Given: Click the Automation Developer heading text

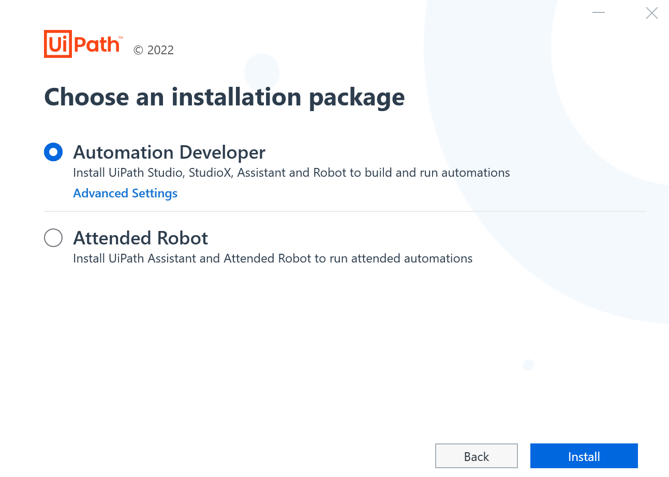Looking at the screenshot, I should (169, 152).
